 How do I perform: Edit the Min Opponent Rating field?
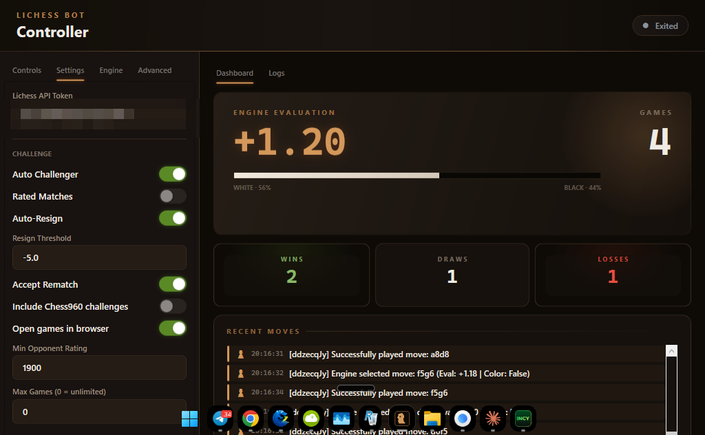pyautogui.click(x=99, y=368)
